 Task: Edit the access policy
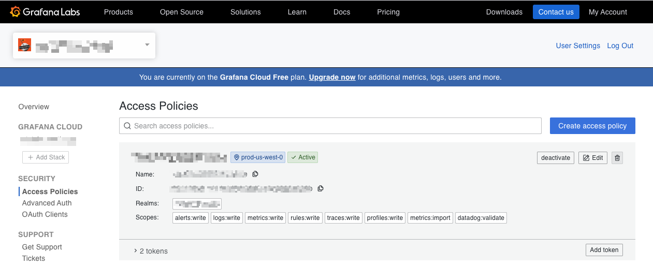pyautogui.click(x=593, y=158)
